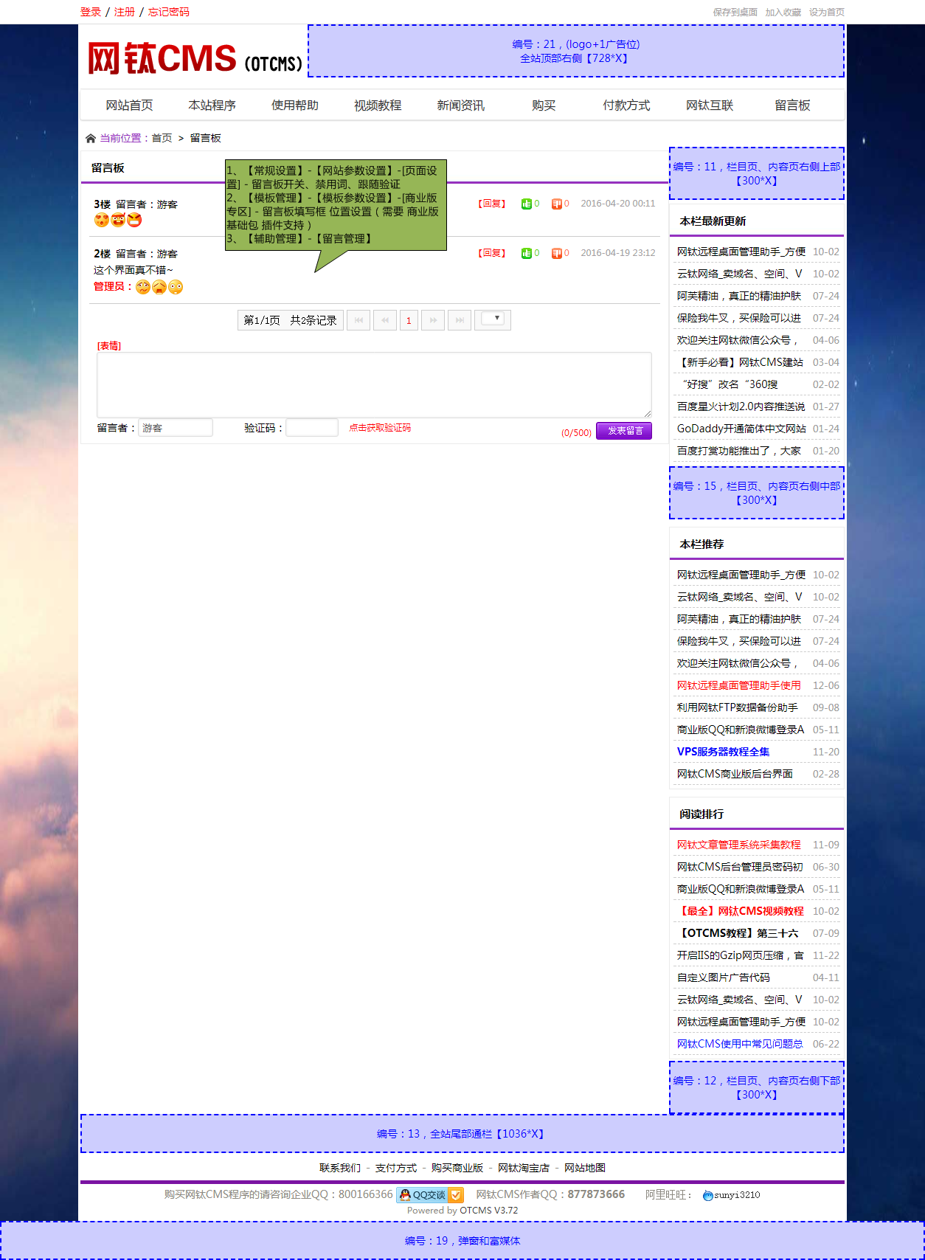
Task: Select 付款方式 in the main navigation
Action: click(626, 105)
